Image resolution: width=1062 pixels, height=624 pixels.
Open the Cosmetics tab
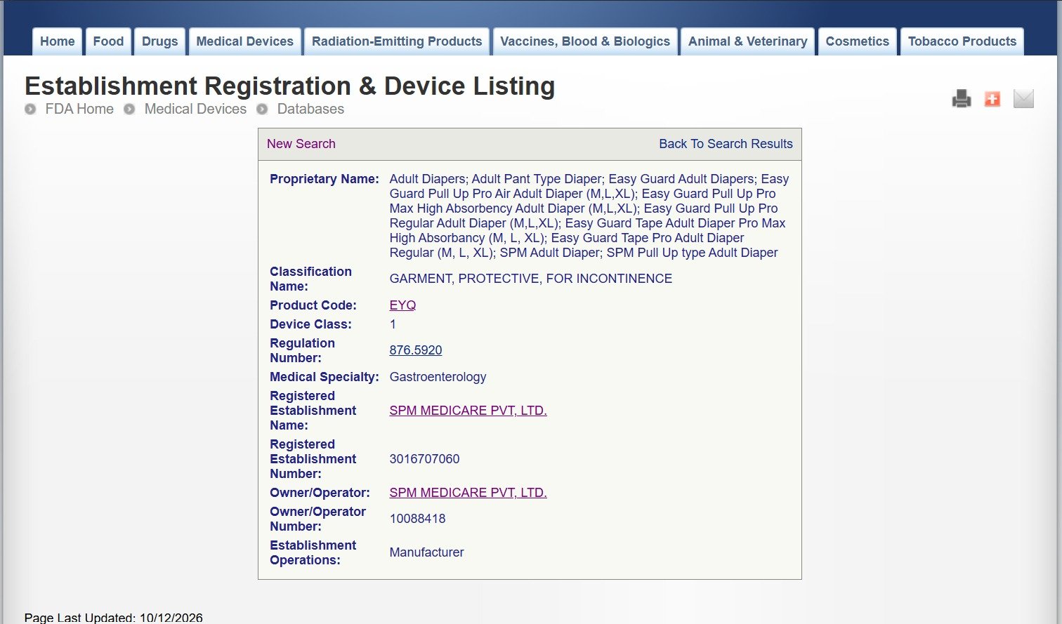coord(858,41)
